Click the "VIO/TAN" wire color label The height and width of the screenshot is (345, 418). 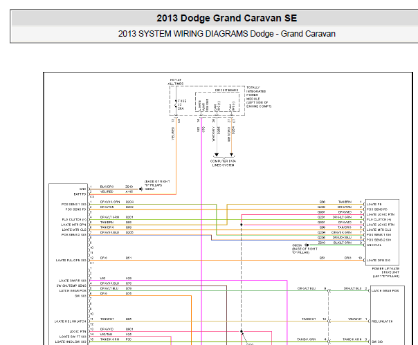107,334
